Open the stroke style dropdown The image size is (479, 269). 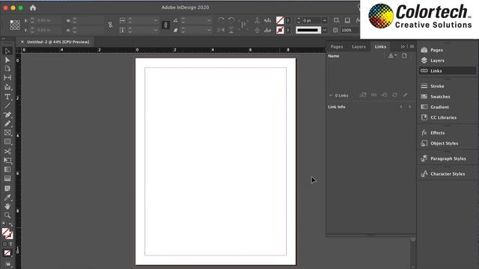click(x=325, y=30)
